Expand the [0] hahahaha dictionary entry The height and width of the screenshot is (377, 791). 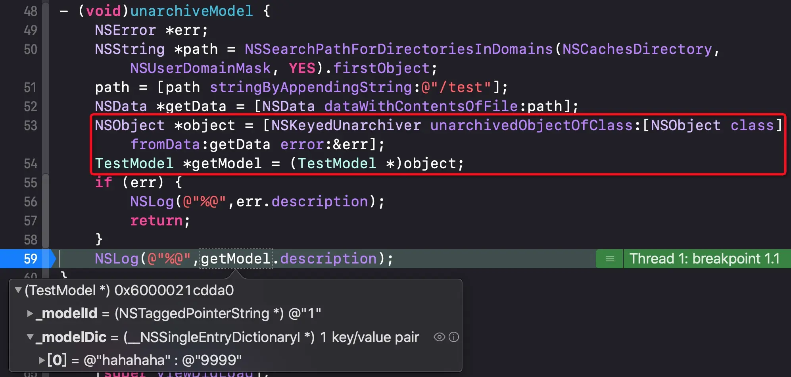(42, 360)
